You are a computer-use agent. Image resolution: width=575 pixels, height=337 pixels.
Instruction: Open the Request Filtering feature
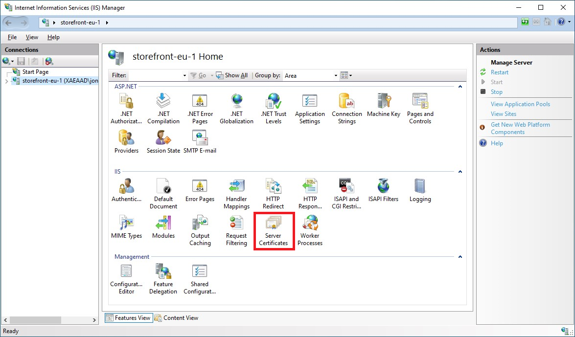[236, 230]
